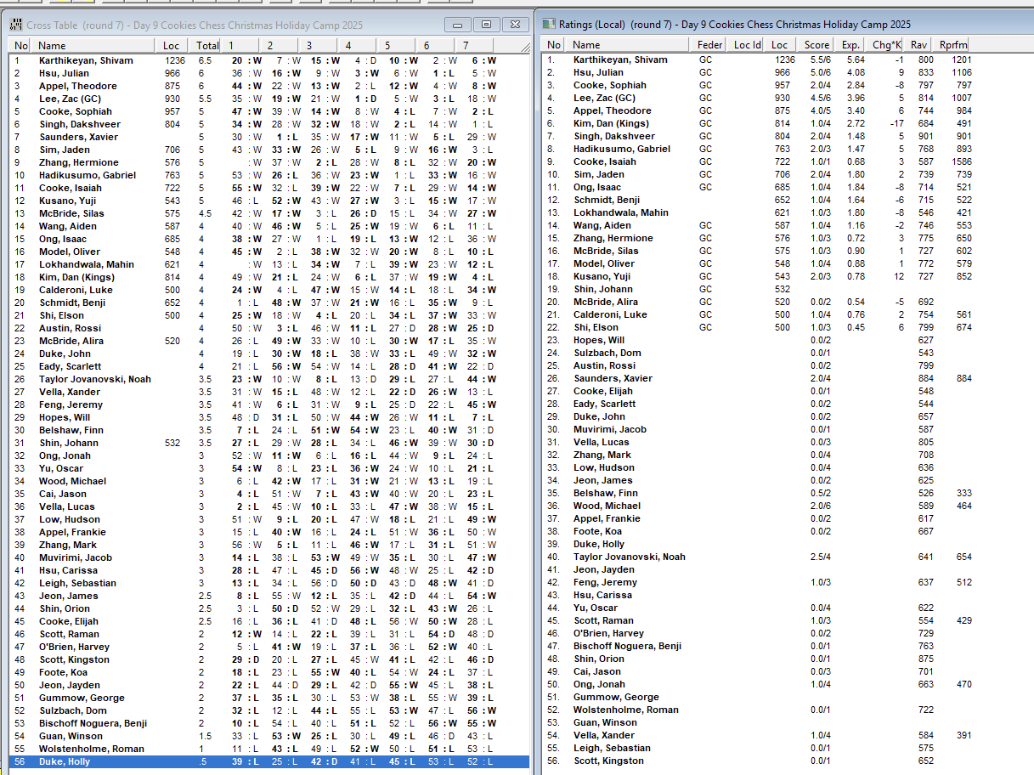Click Chg*K value 12 for Kusano, Yuji

pos(899,276)
